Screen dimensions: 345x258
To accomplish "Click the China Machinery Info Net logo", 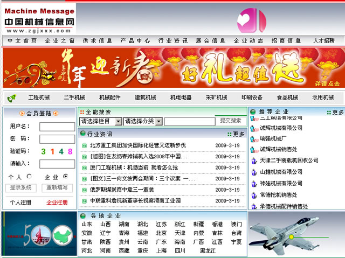I will tap(39, 19).
